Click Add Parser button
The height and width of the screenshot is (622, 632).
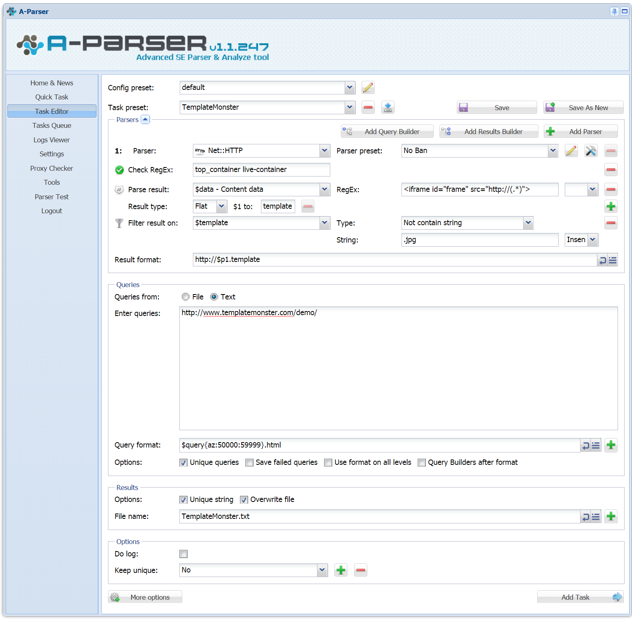[x=580, y=132]
